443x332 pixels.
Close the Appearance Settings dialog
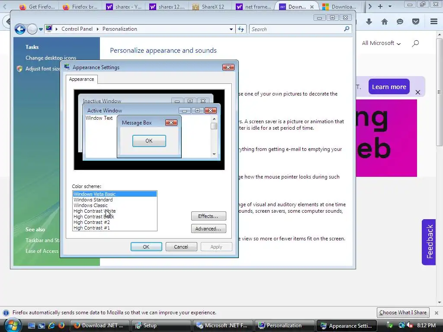pos(228,67)
